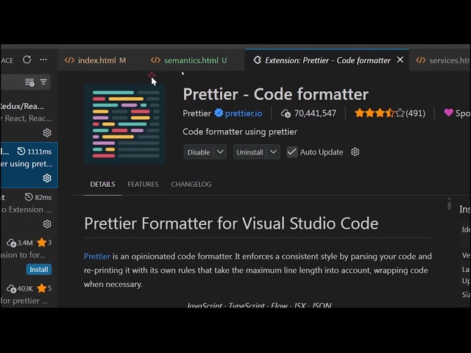This screenshot has width=471, height=353.
Task: Click the 'Prettier - Code formatter' title
Action: [x=275, y=94]
